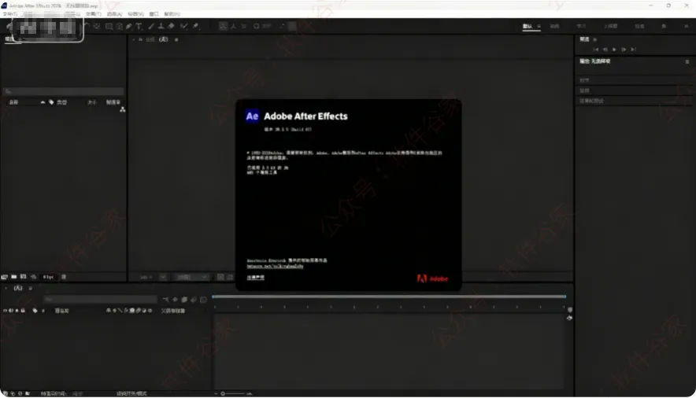Open the 帮助(H) menu
696x398 pixels.
pos(172,14)
